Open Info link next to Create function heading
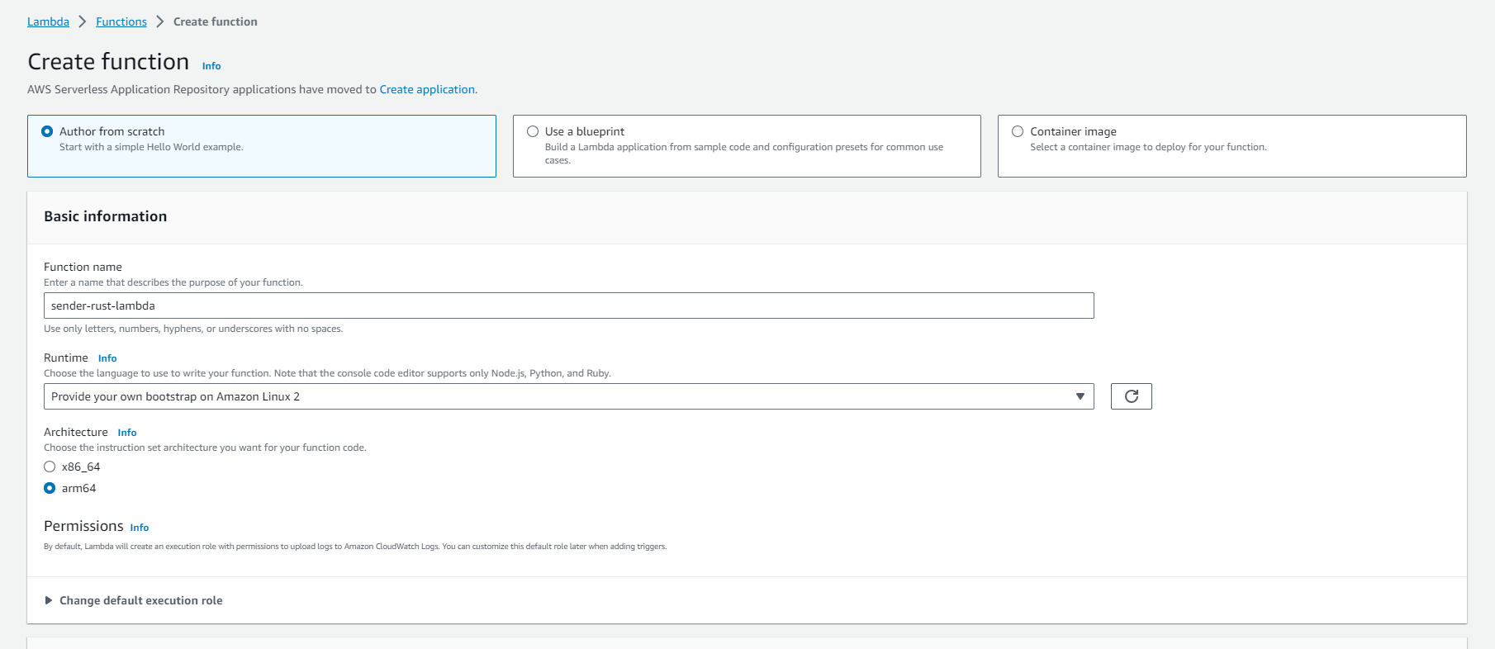Viewport: 1495px width, 649px height. (211, 66)
